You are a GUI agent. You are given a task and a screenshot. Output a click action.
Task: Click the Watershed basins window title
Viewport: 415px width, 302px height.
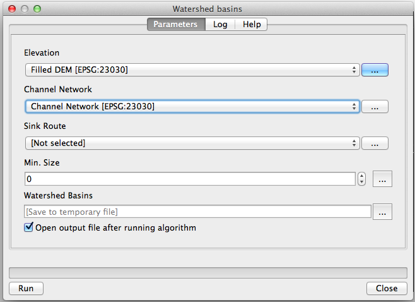click(208, 9)
